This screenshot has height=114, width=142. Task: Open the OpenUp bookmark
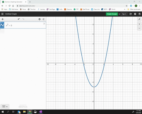(68, 9)
